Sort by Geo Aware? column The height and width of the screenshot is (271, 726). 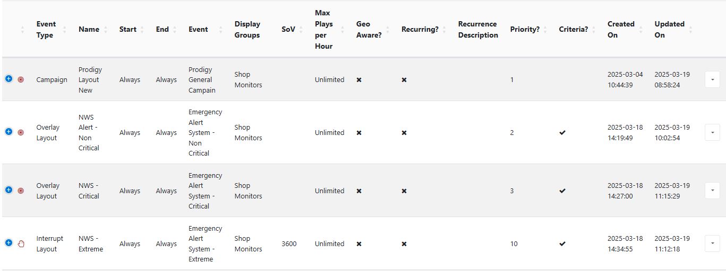[374, 30]
